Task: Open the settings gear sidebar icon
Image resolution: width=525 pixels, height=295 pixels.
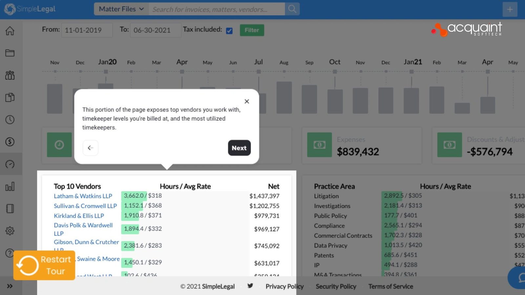Action: (x=10, y=231)
